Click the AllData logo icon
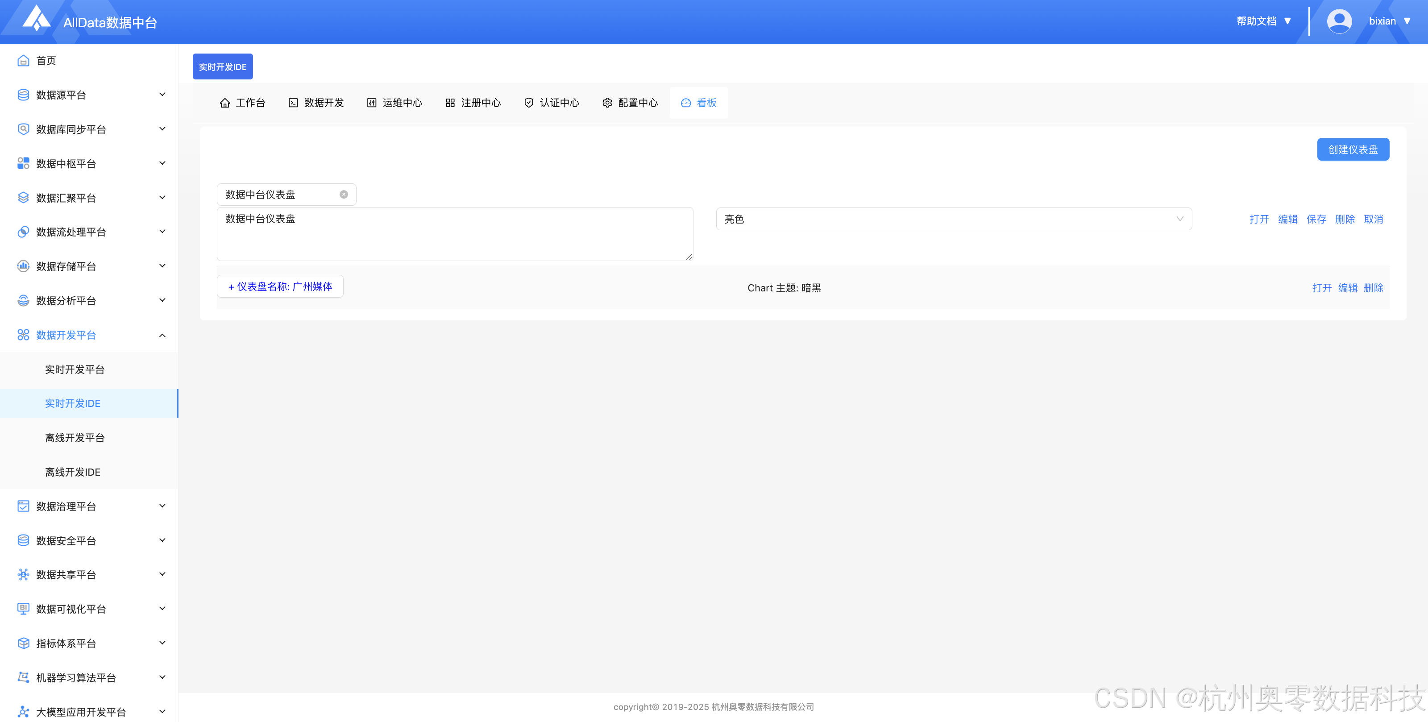 point(37,19)
